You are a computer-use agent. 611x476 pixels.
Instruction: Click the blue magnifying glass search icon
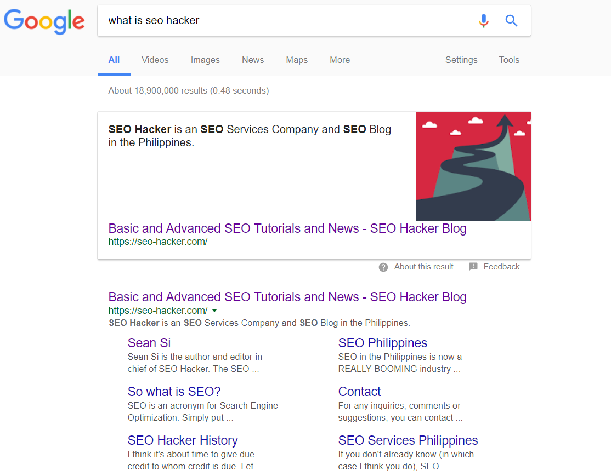point(511,21)
